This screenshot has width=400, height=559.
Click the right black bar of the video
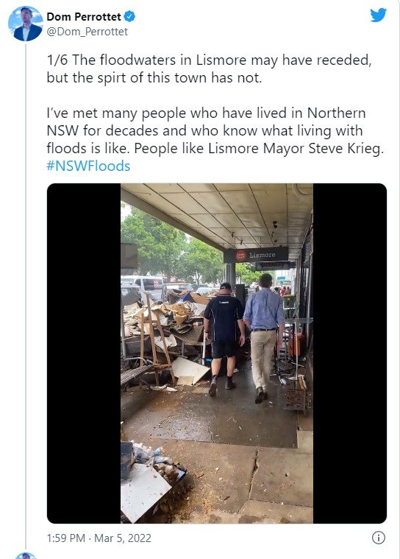click(x=350, y=354)
